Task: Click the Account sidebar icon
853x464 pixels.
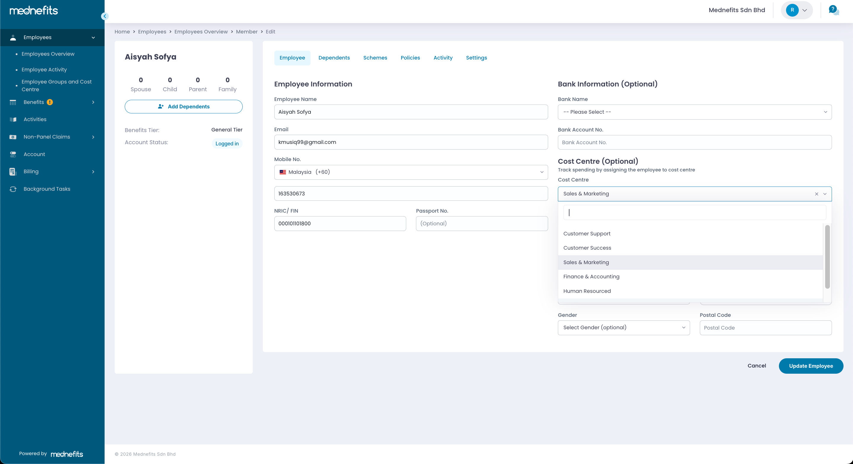Action: point(13,154)
